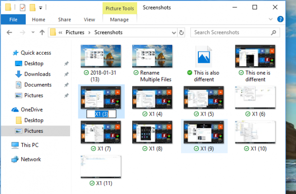Click the Forward navigation arrow
The image size is (296, 194).
coord(23,33)
